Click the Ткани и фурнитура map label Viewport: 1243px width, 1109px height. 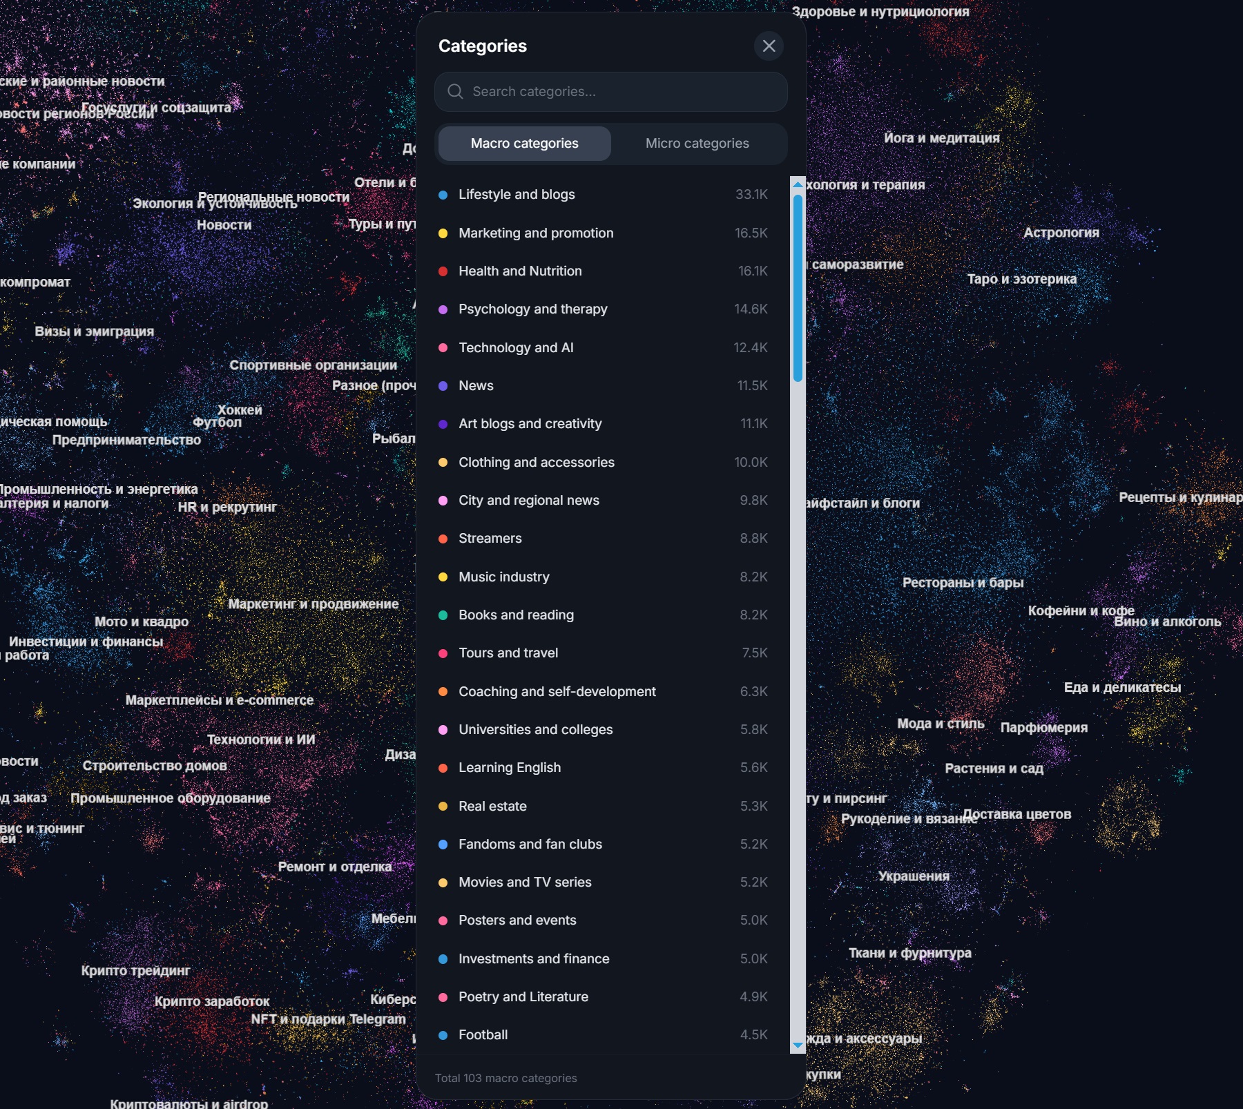pos(910,954)
